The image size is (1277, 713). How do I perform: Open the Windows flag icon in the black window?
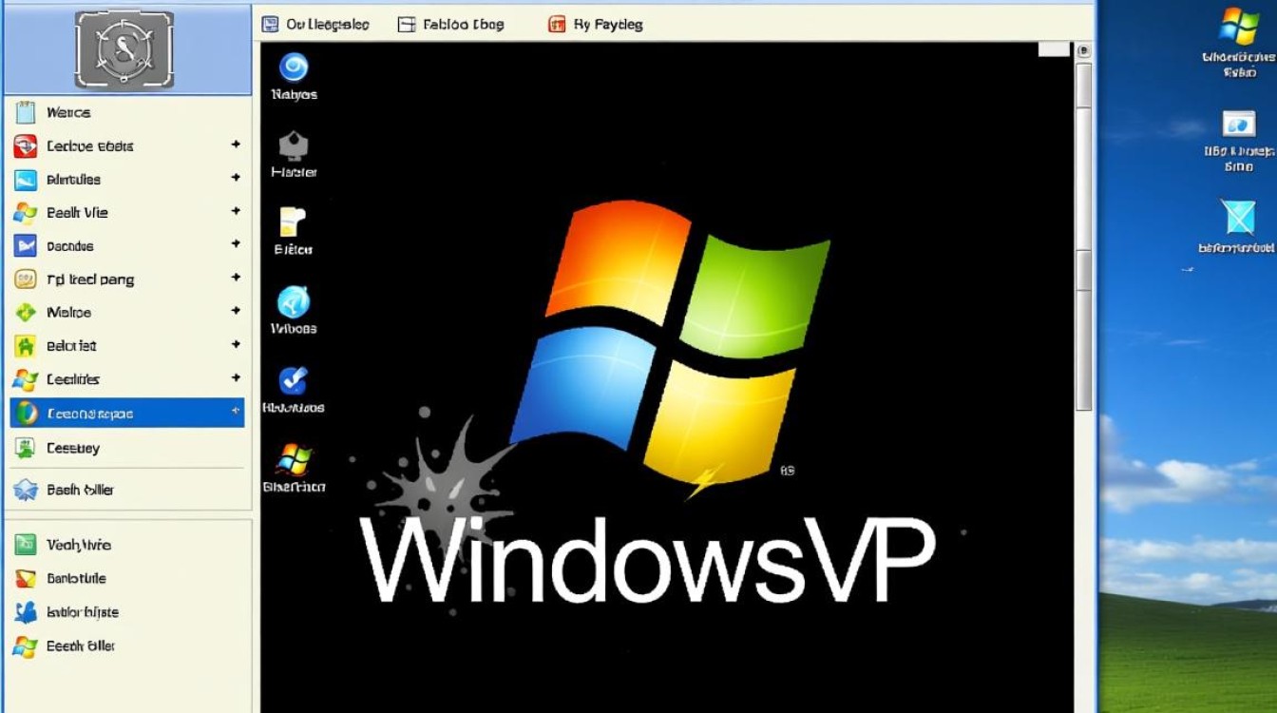coord(293,459)
